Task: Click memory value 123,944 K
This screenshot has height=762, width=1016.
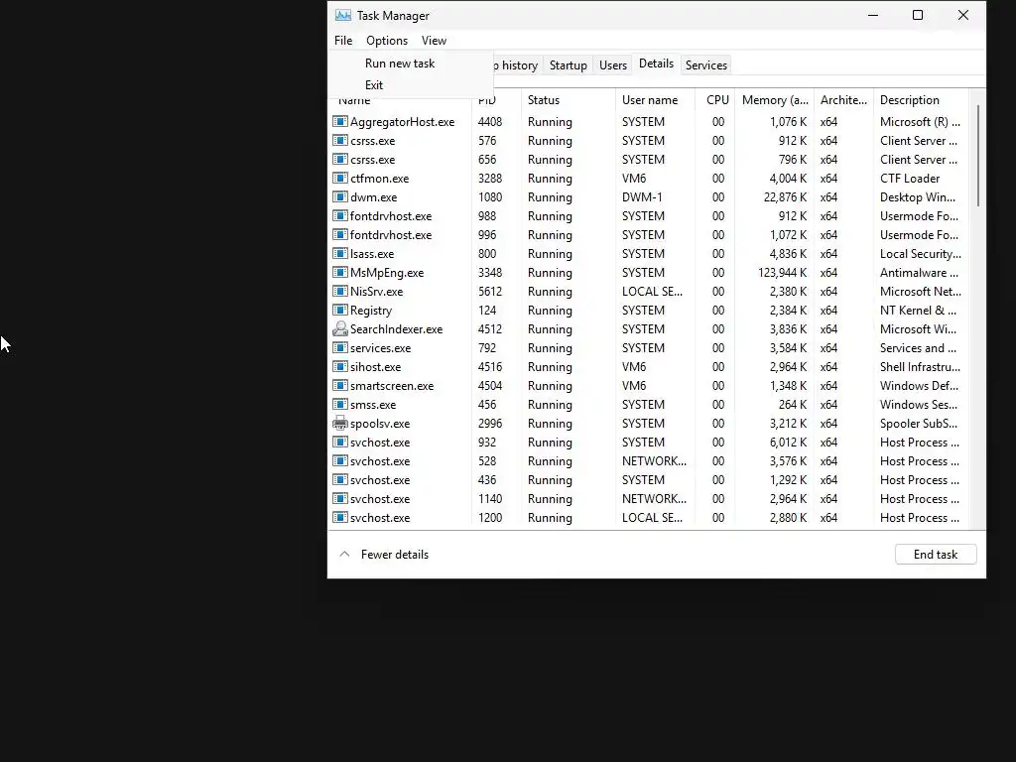Action: point(783,273)
